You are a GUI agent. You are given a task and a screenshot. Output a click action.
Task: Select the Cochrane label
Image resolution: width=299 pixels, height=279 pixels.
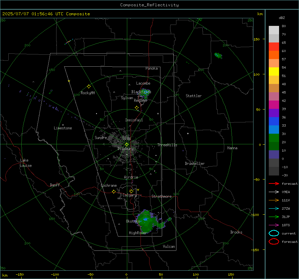click(x=109, y=185)
